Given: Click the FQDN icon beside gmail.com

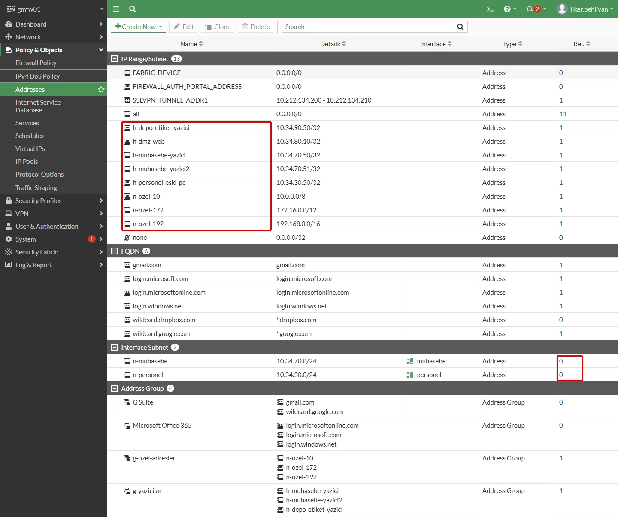Looking at the screenshot, I should 127,265.
